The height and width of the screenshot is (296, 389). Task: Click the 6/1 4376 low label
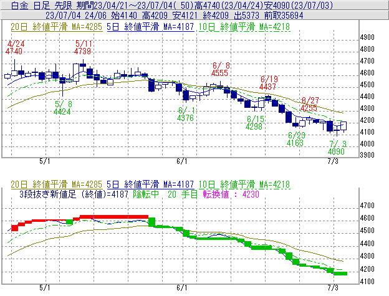[186, 114]
